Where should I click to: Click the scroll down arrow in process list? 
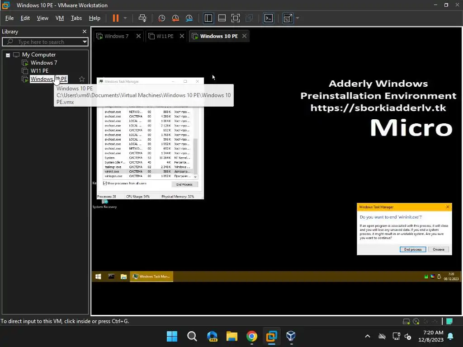(195, 177)
